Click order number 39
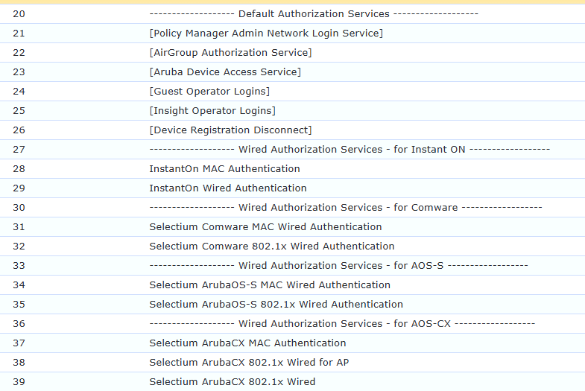The image size is (585, 391). 19,382
